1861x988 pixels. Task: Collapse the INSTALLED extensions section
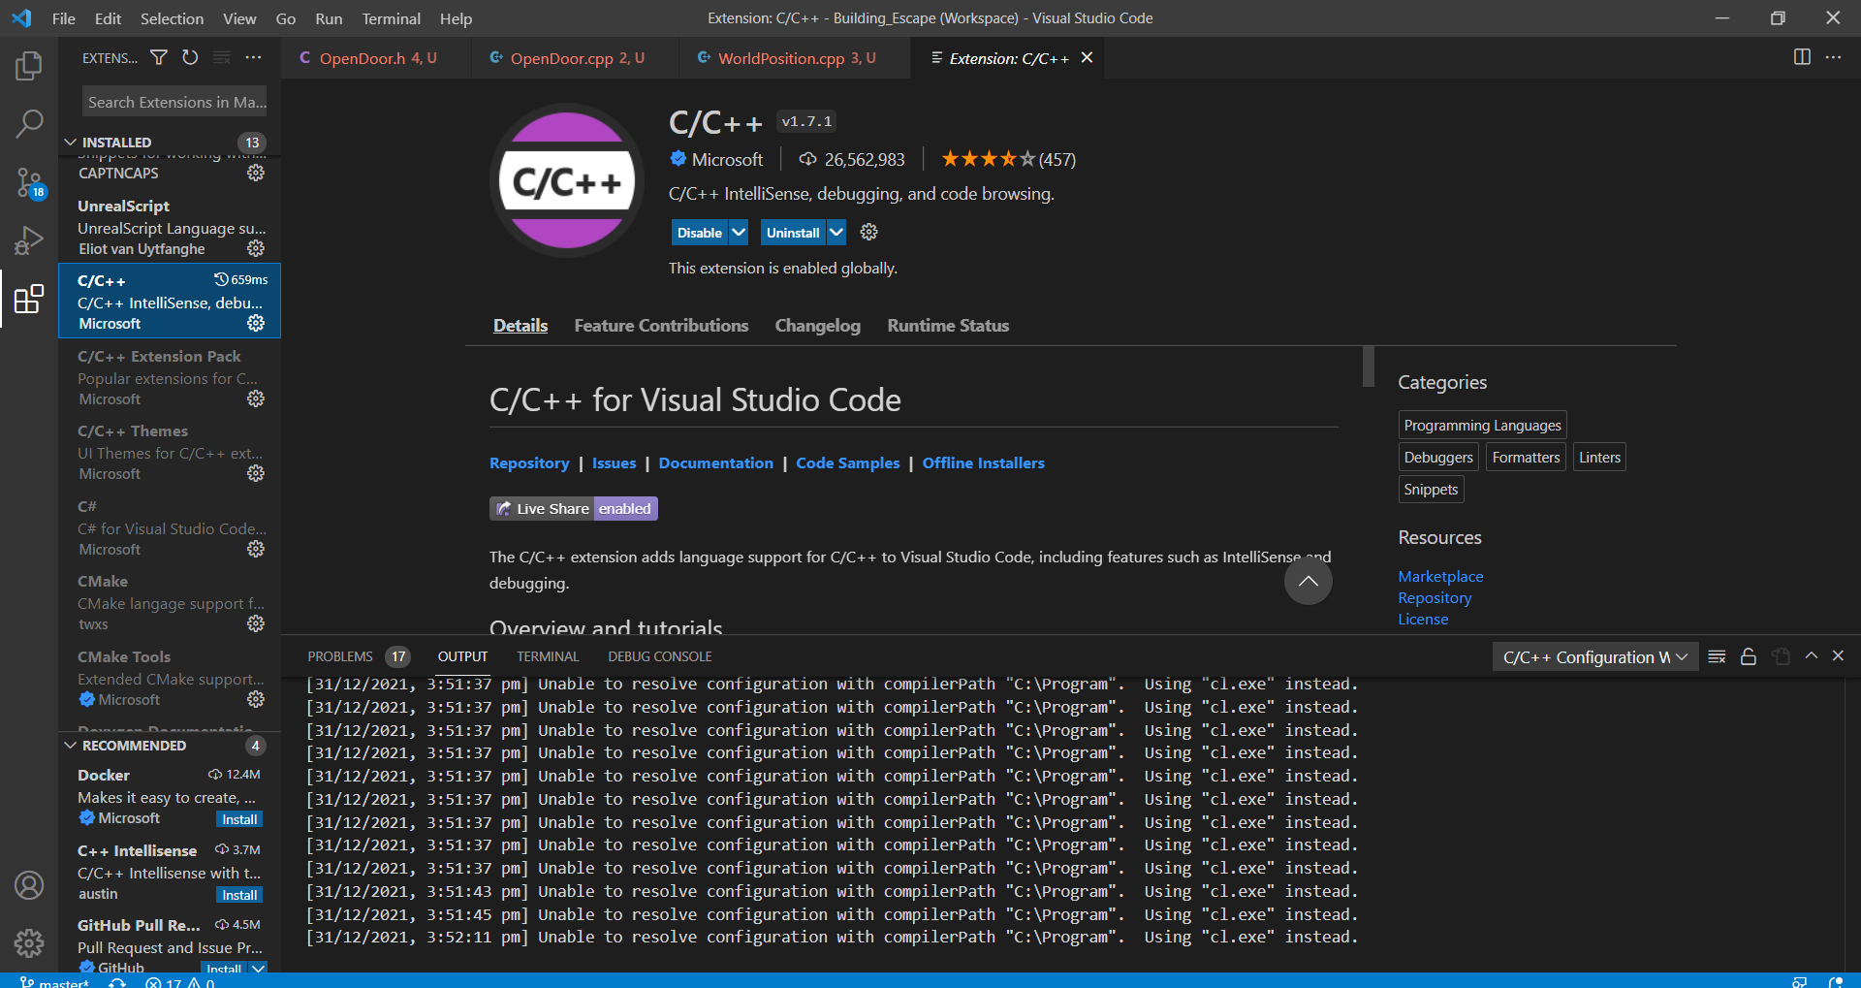tap(70, 142)
